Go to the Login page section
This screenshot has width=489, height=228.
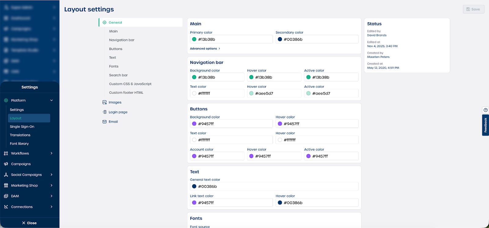click(x=118, y=112)
